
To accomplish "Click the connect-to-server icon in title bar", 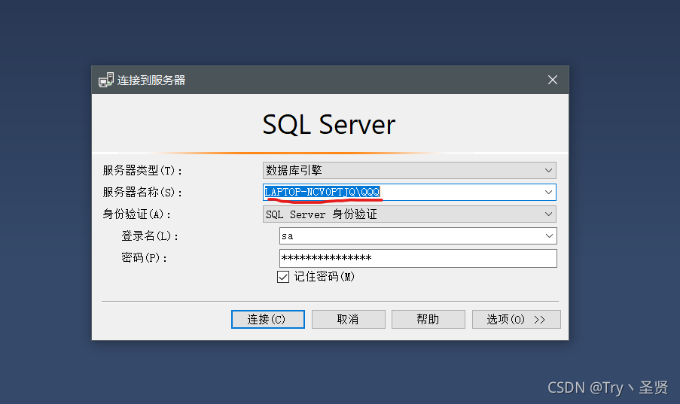I will click(106, 80).
